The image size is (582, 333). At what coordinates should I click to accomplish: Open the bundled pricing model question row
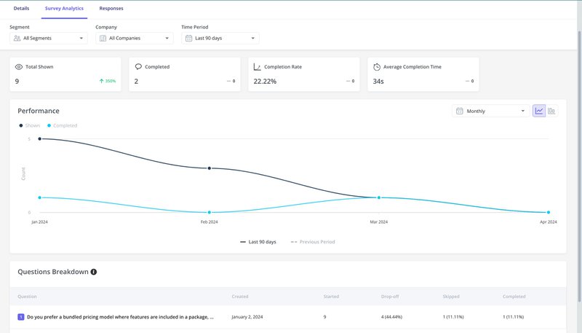120,317
